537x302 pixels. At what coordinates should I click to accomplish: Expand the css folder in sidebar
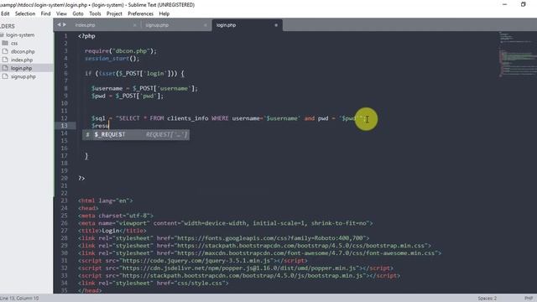pos(14,43)
